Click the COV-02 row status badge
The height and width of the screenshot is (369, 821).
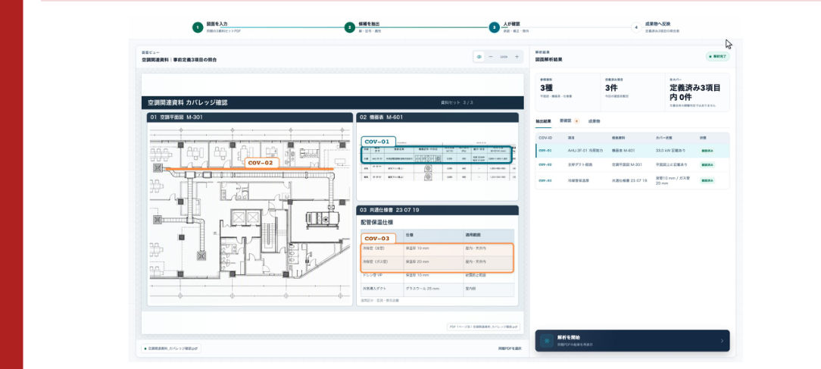click(x=707, y=164)
